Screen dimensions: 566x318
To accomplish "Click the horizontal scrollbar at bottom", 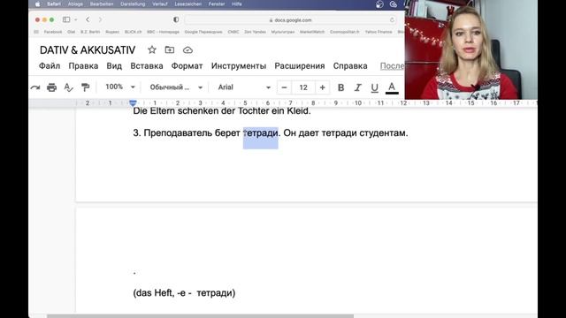I will point(201,316).
